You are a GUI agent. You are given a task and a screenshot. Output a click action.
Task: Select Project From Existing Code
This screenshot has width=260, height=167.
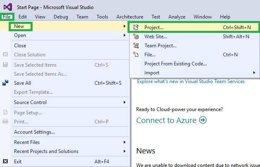click(175, 64)
